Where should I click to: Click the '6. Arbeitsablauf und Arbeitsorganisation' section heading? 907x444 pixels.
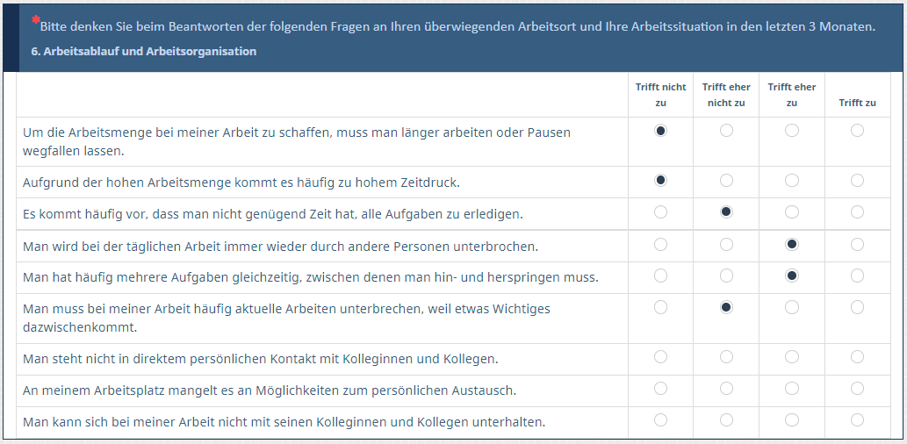pos(144,52)
